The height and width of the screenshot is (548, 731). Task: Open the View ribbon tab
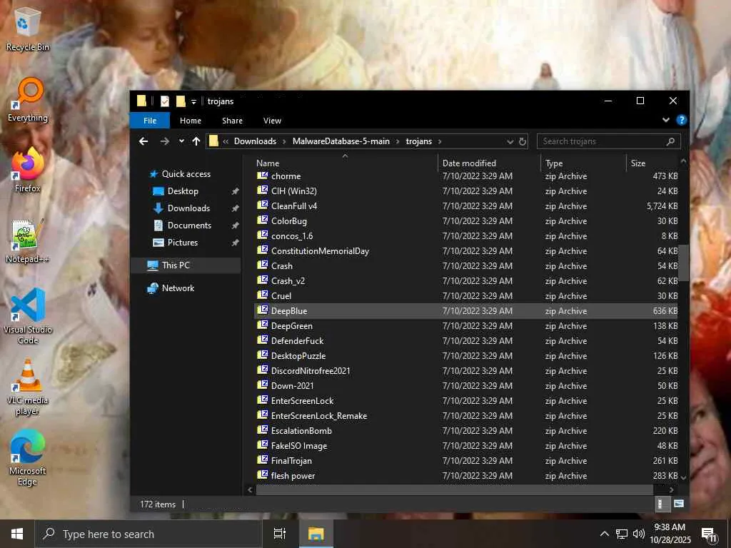pos(272,121)
